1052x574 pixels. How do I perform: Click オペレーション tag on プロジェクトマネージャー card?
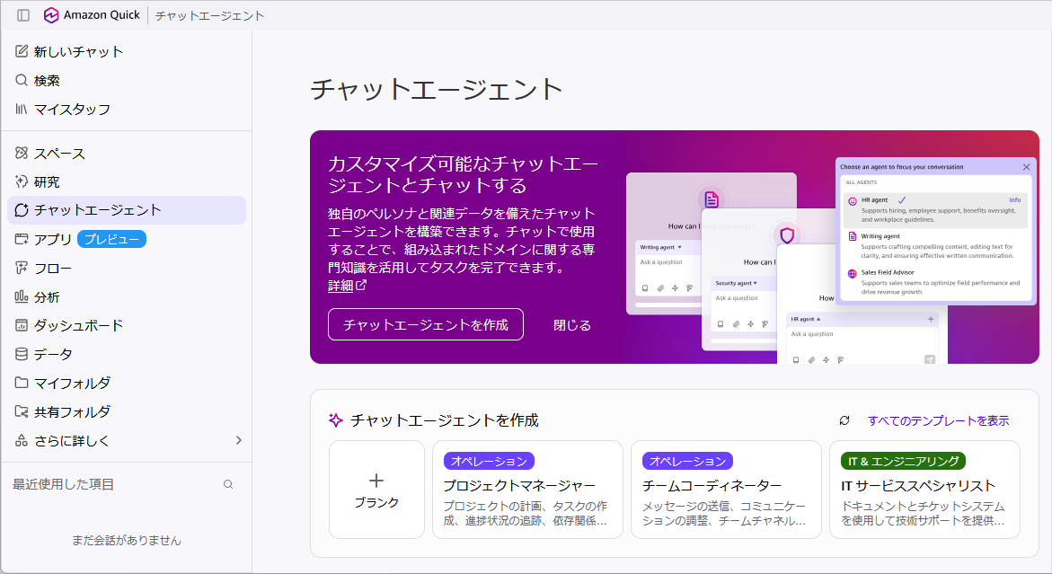[489, 462]
